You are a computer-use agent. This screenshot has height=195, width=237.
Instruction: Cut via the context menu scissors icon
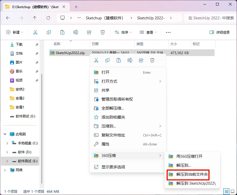(96, 60)
